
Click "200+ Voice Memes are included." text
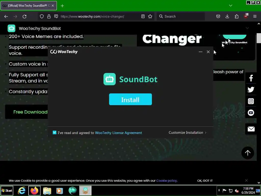(x=46, y=36)
